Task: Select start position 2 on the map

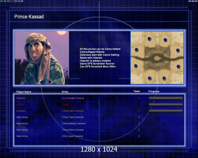Action: [149, 39]
